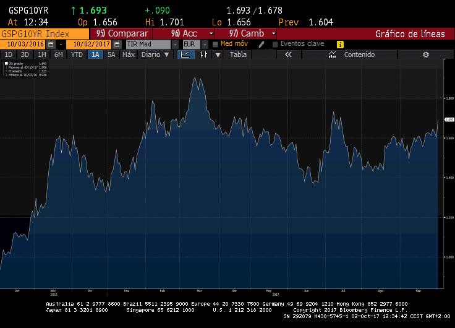Expand the Diario frequency dropdown
This screenshot has width=455, height=328.
[166, 54]
